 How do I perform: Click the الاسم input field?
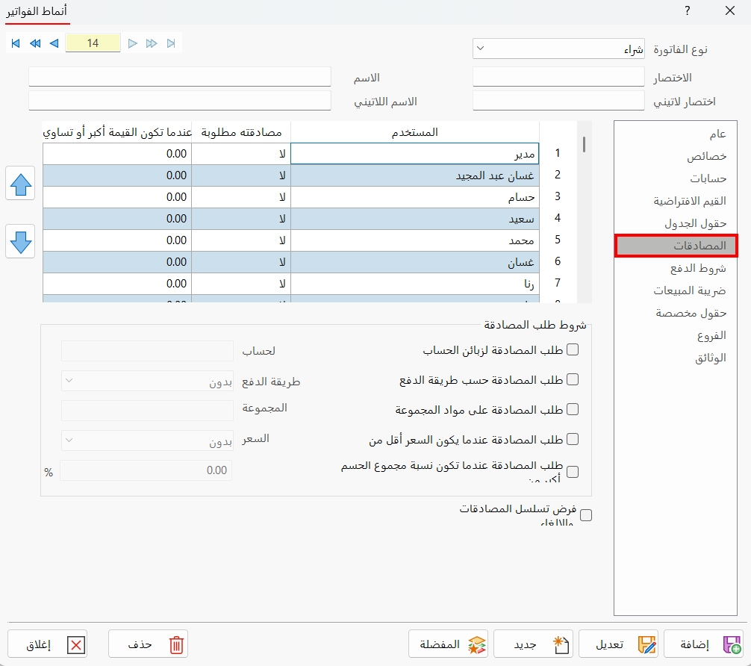coord(180,77)
